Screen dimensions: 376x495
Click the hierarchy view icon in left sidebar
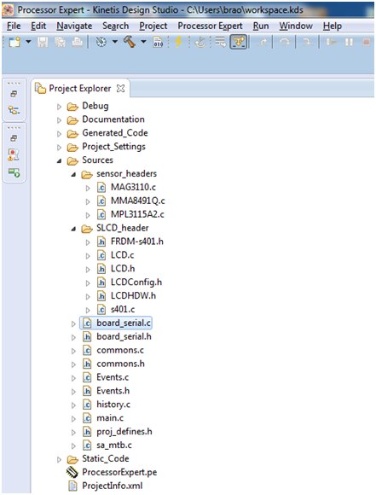14,110
